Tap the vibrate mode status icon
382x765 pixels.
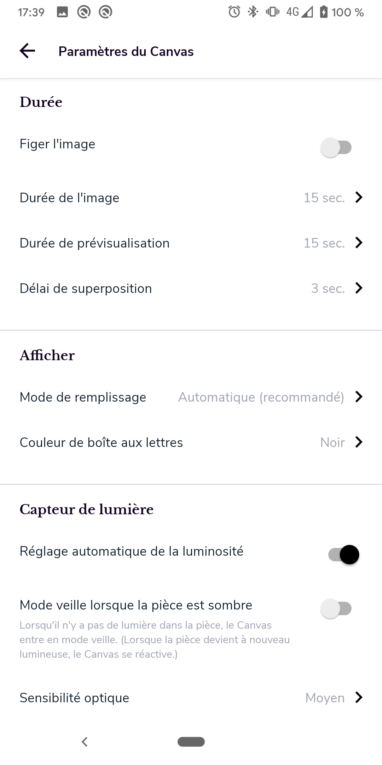pos(272,12)
